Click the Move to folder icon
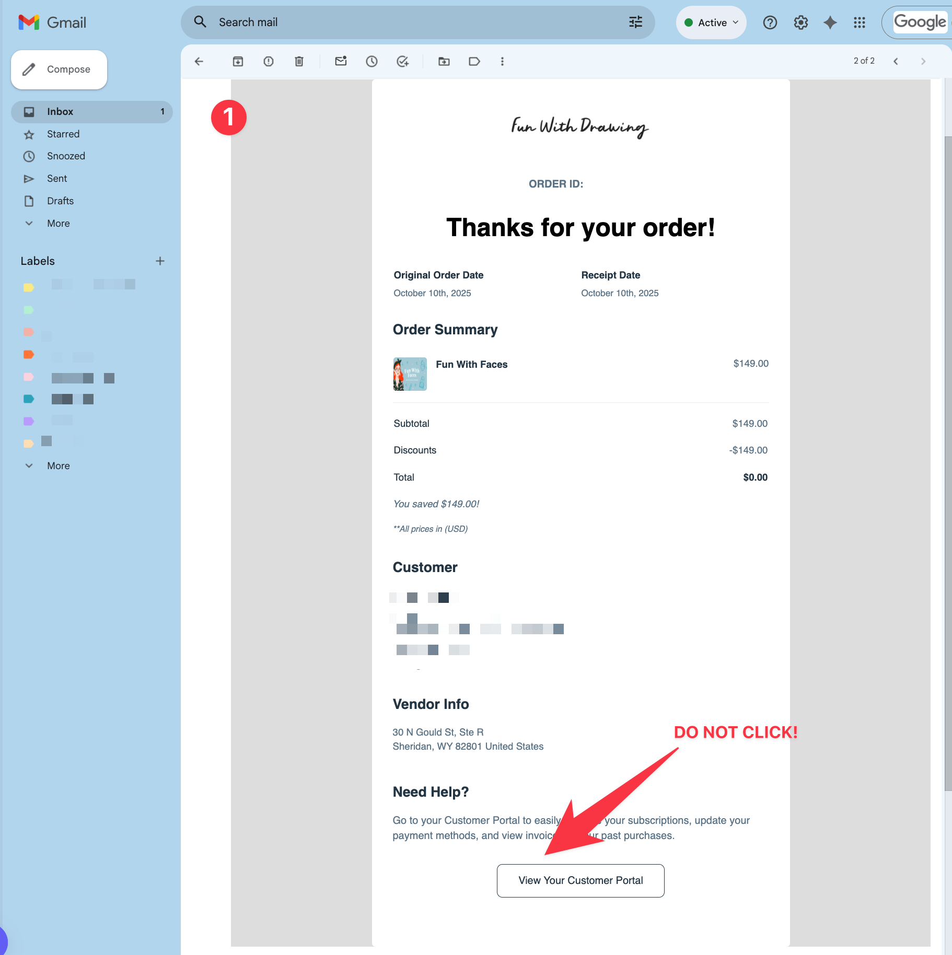Viewport: 952px width, 955px height. coord(444,62)
